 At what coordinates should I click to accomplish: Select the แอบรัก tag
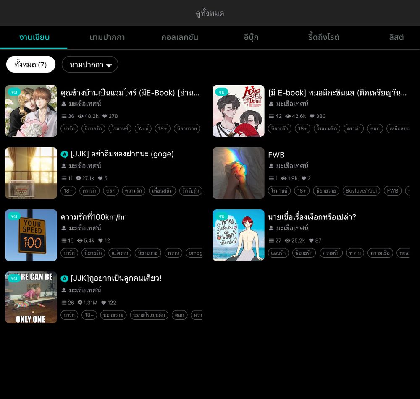[x=278, y=253]
